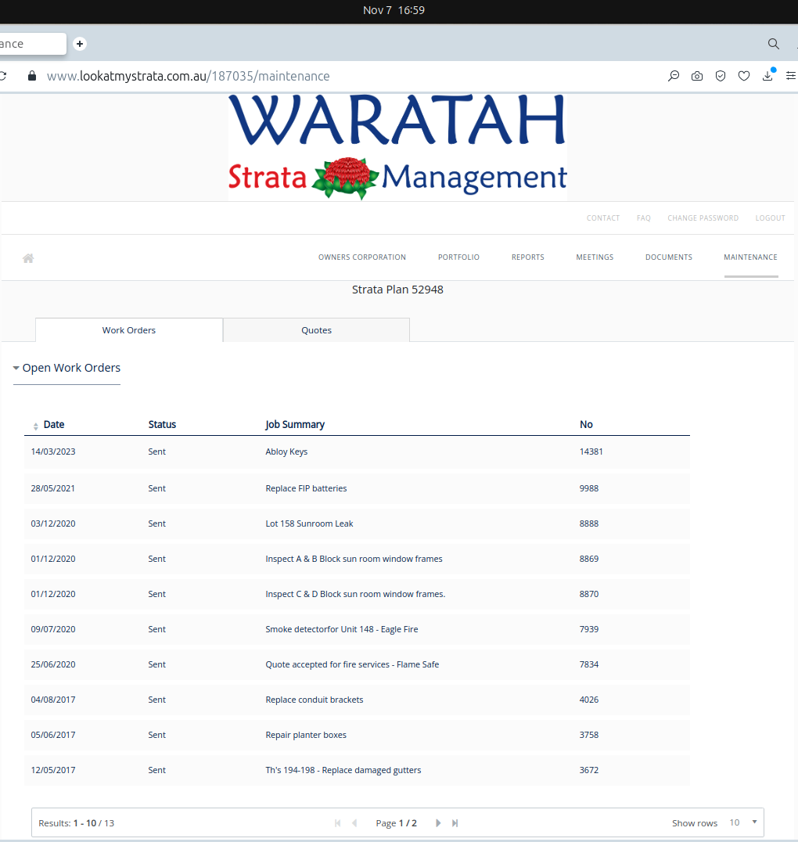Screen dimensions: 798x842
Task: Open the Documents menu
Action: point(669,257)
